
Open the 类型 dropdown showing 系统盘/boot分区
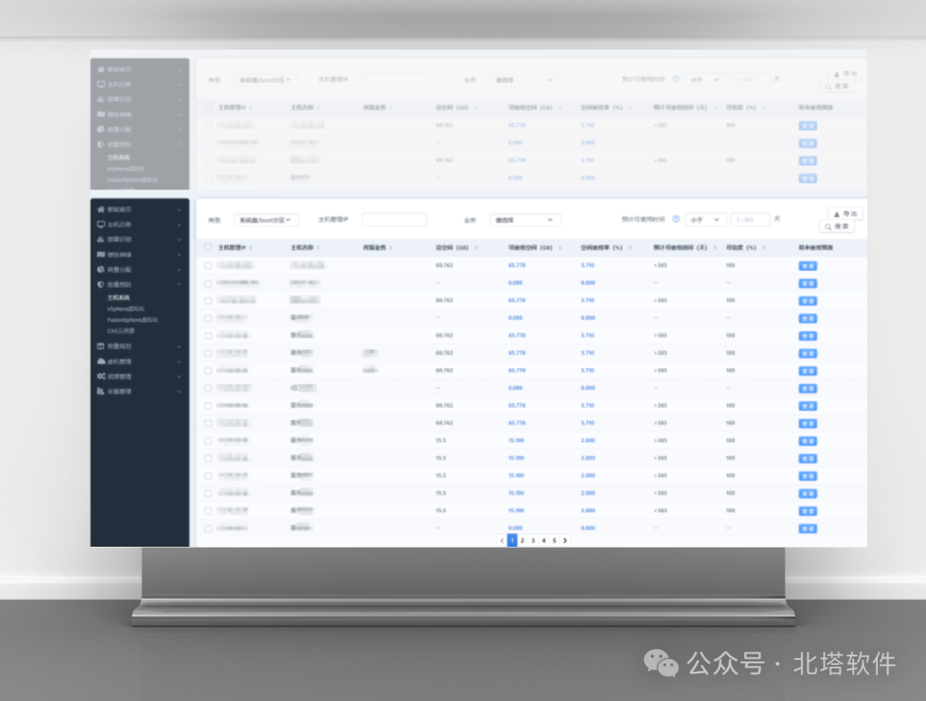pyautogui.click(x=266, y=220)
